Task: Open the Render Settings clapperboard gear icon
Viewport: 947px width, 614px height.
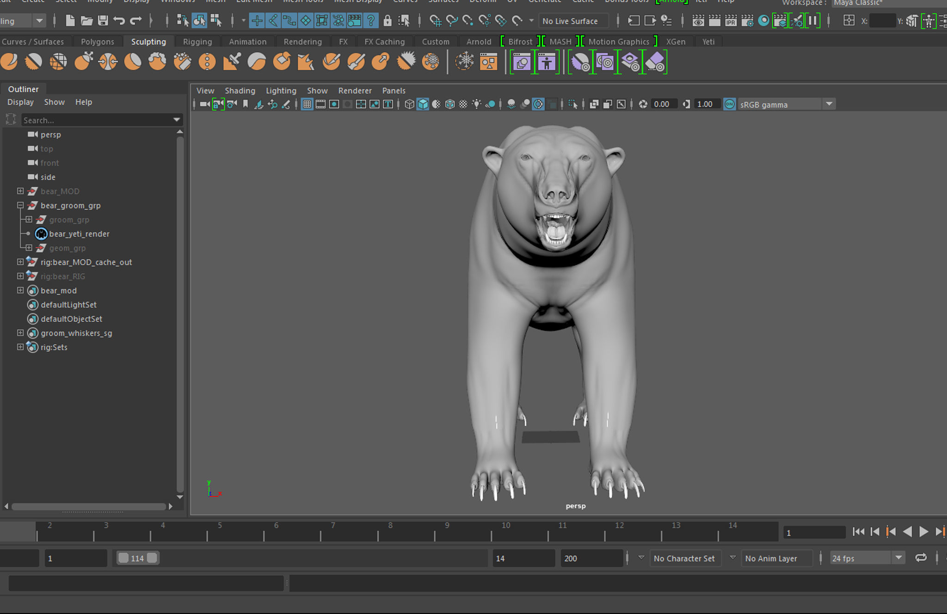Action: point(747,20)
